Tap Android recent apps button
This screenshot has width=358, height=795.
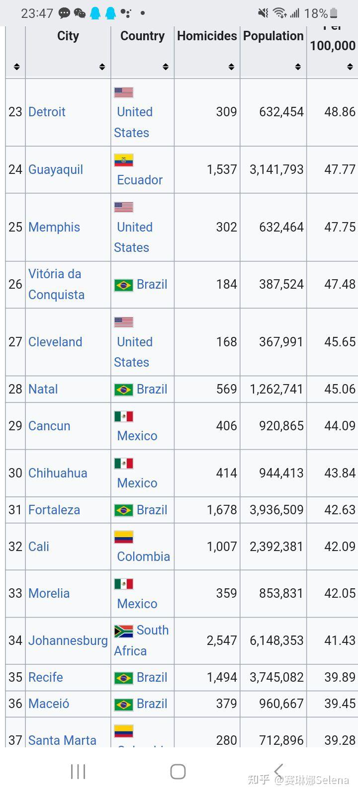tap(78, 772)
